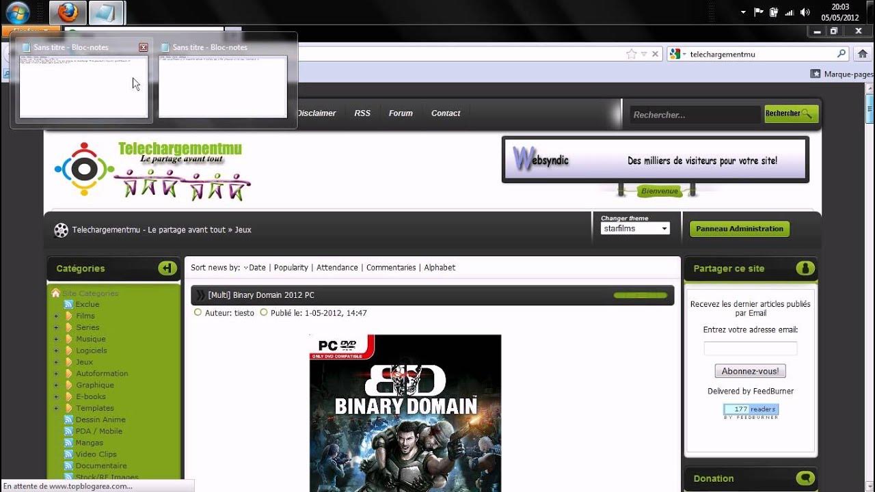Sort news by Date

[257, 268]
